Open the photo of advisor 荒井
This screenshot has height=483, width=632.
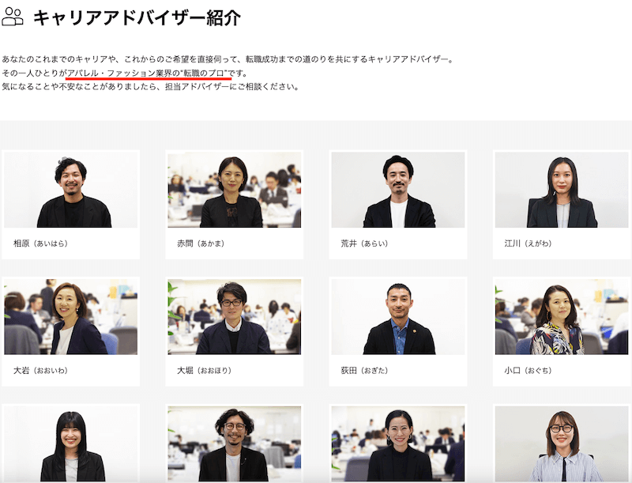click(x=398, y=190)
